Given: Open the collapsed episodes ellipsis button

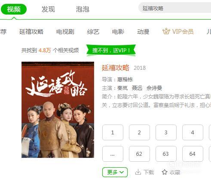Looking at the screenshot, I should tap(113, 154).
